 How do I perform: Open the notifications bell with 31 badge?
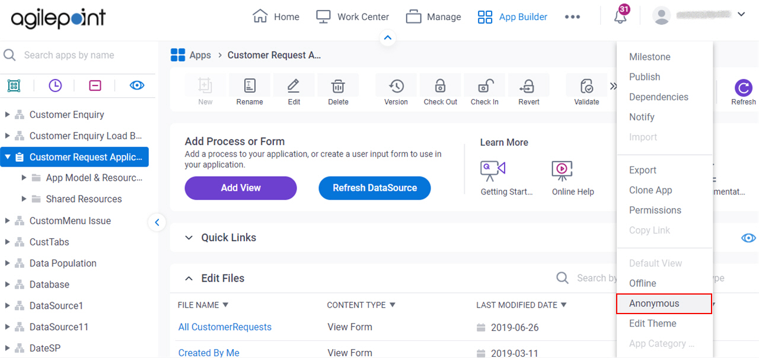pyautogui.click(x=620, y=16)
